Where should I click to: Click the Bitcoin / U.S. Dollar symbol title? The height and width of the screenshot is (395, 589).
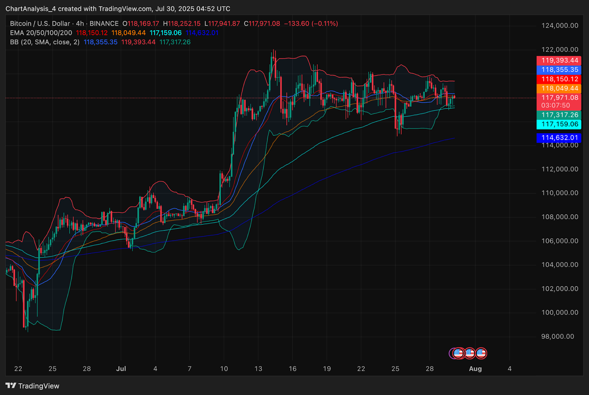40,24
